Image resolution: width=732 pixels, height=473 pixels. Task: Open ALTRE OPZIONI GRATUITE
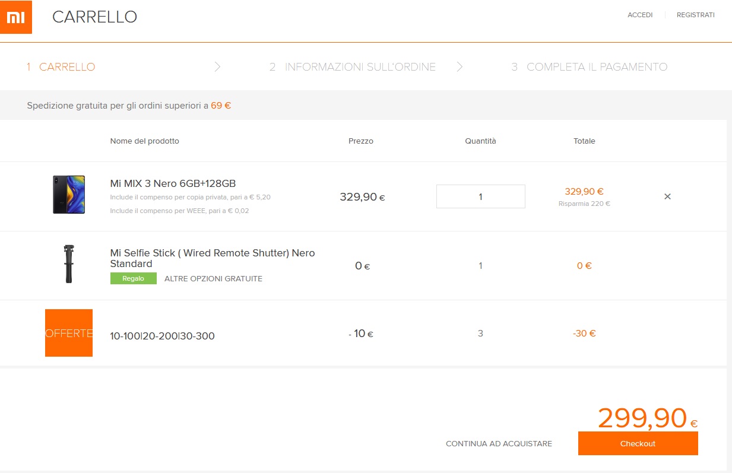213,278
